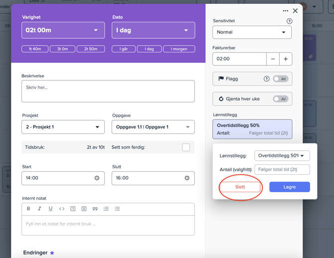Choose the I morgen date shortcut

pyautogui.click(x=179, y=49)
